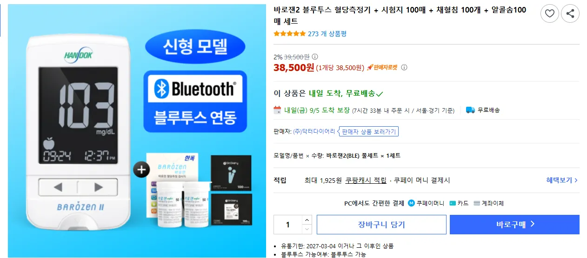Click 쿠팡캐시 적립 link

[366, 180]
